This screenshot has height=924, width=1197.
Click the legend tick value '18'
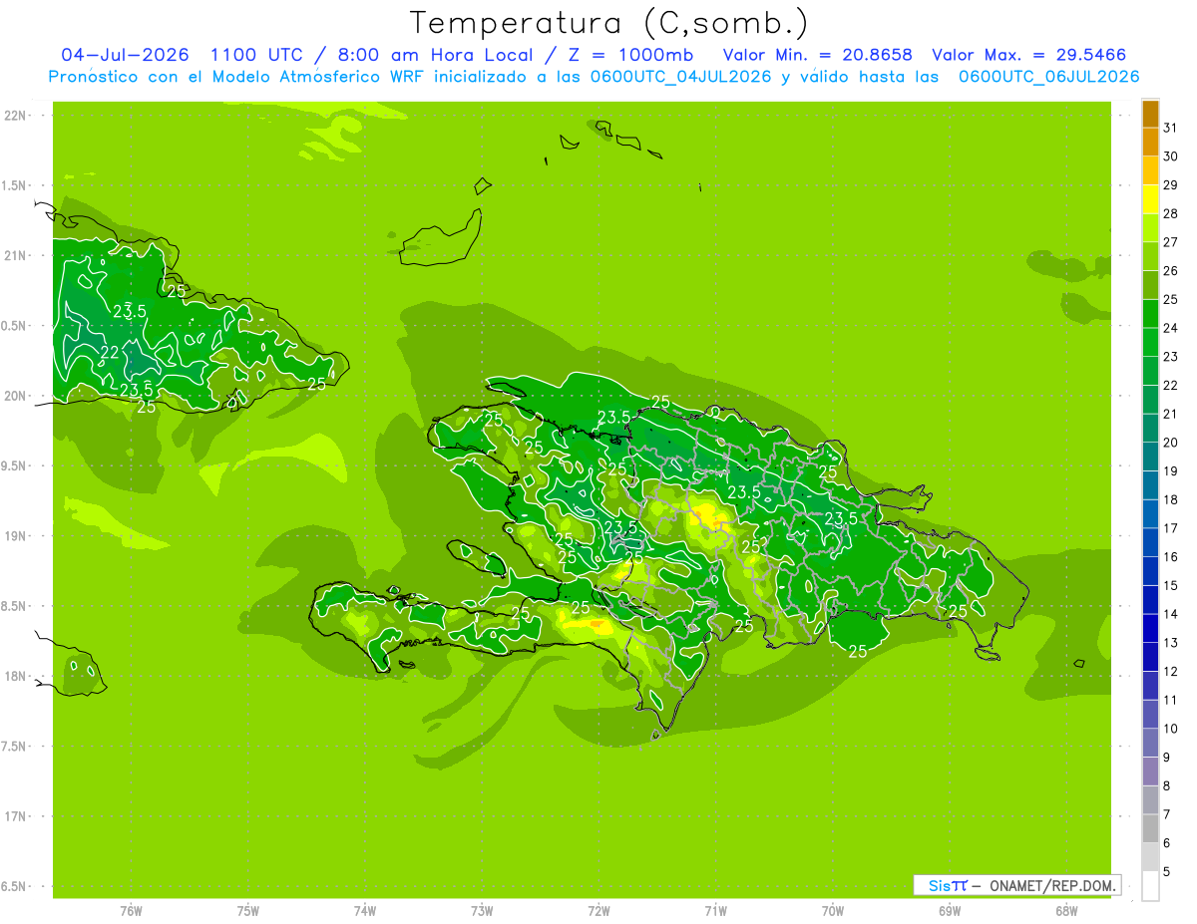pos(1171,499)
